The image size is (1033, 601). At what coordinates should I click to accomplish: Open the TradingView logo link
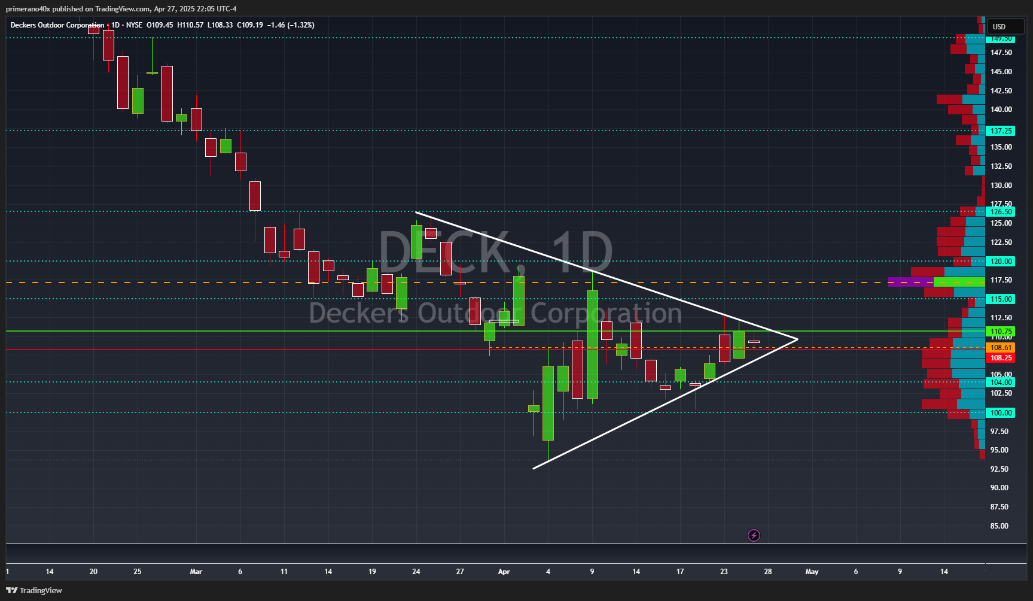pyautogui.click(x=34, y=590)
